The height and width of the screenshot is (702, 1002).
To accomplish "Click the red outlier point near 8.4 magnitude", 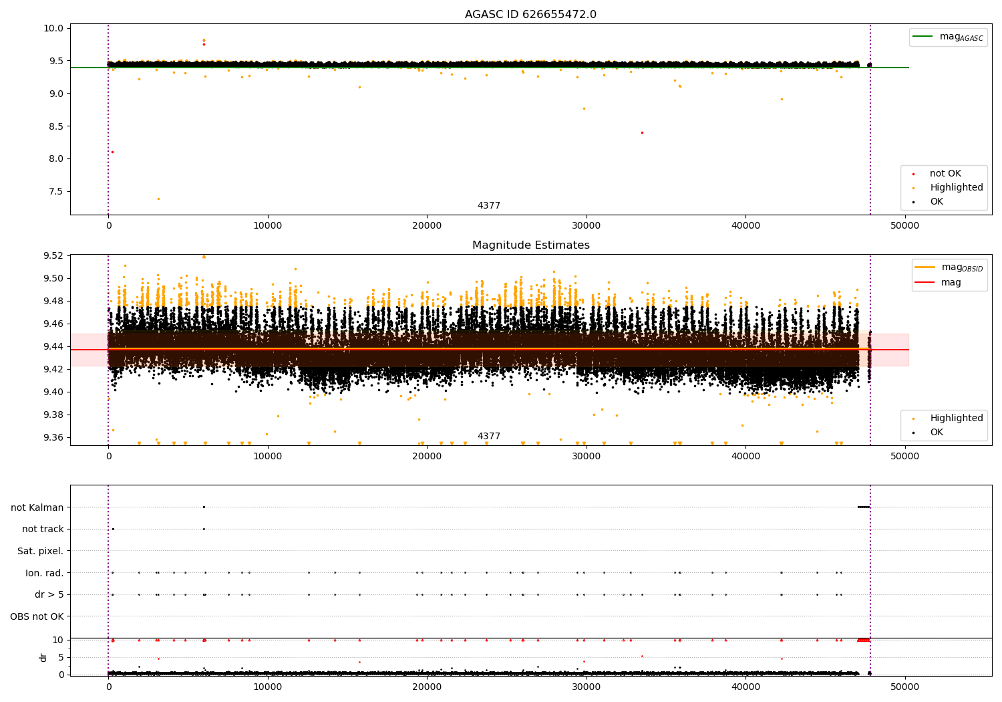I will pyautogui.click(x=642, y=132).
